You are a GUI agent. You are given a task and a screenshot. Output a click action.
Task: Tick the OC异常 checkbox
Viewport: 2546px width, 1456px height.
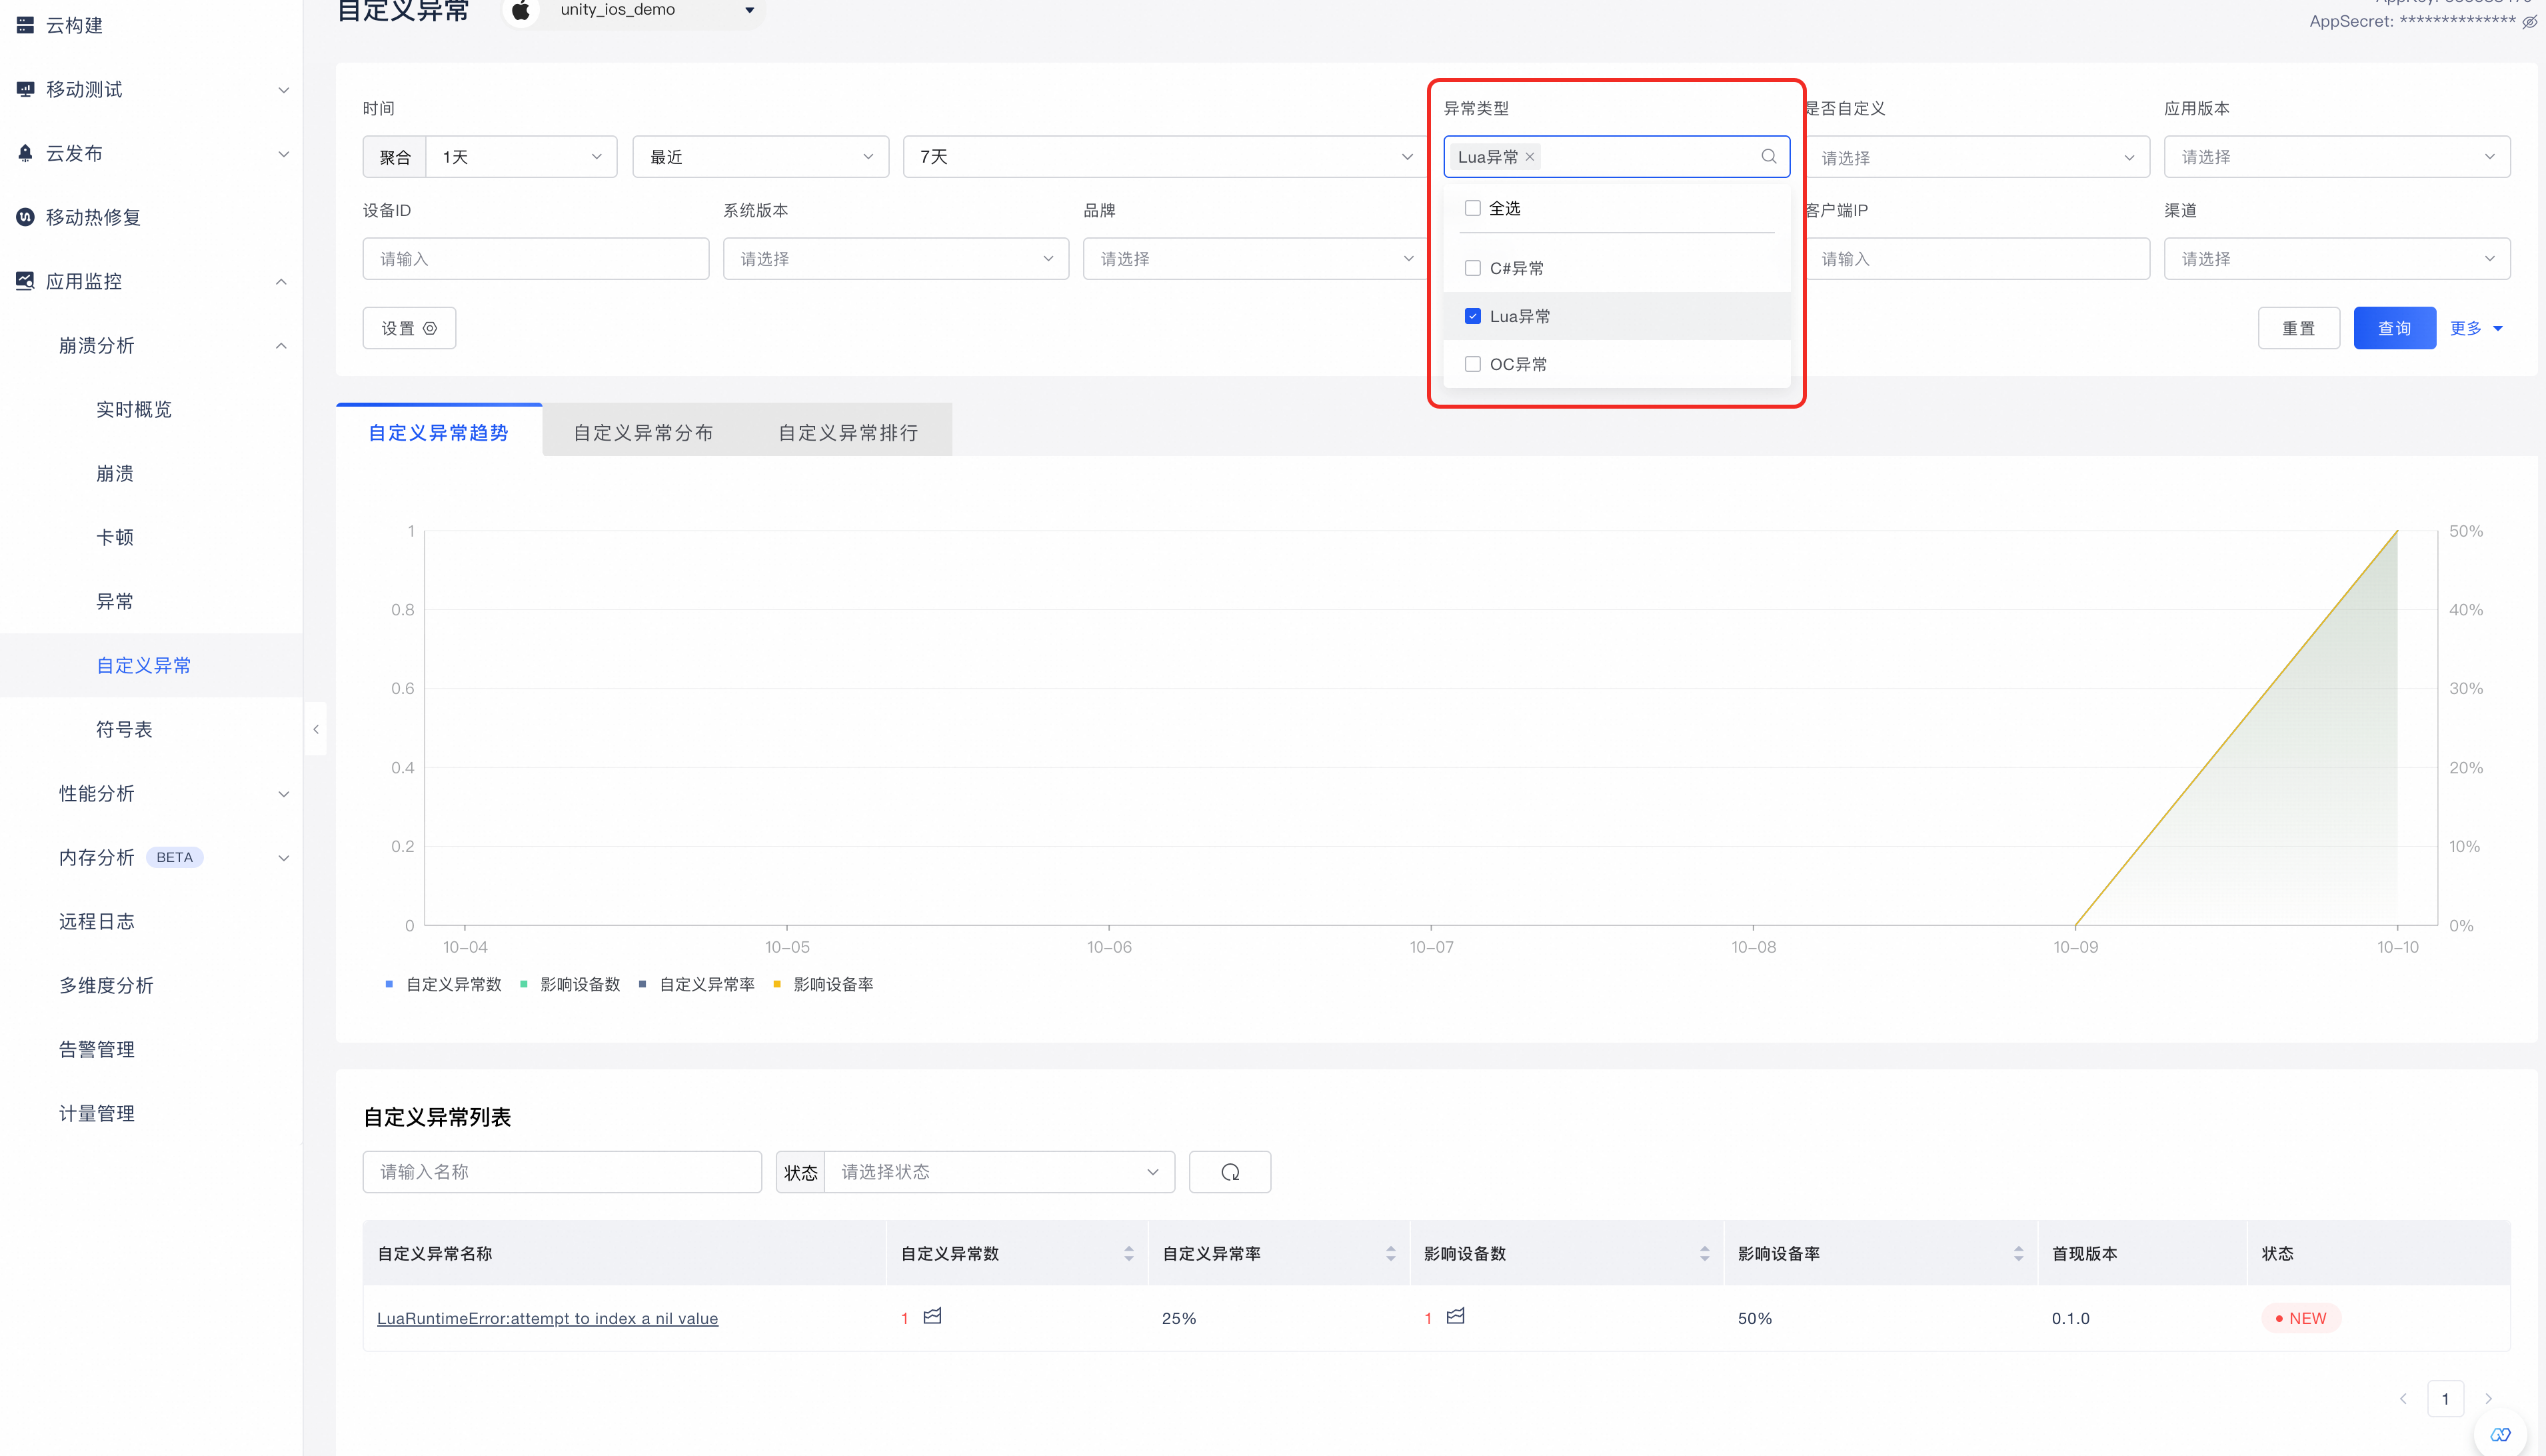(x=1472, y=364)
